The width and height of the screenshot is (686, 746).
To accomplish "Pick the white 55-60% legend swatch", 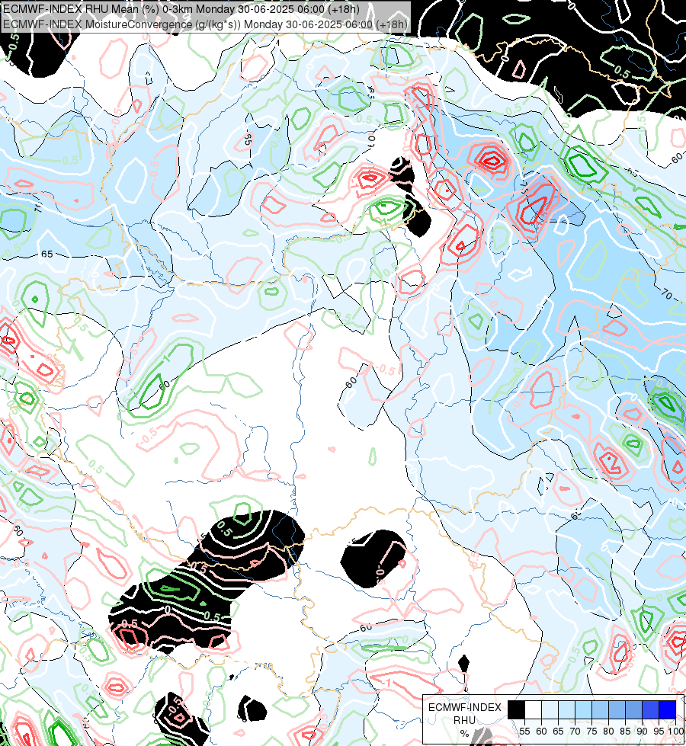I will [534, 709].
